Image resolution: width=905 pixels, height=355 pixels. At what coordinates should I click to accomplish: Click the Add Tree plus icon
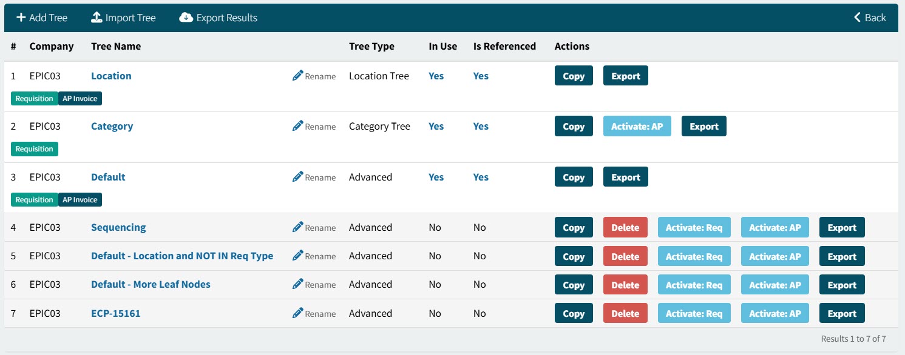21,18
